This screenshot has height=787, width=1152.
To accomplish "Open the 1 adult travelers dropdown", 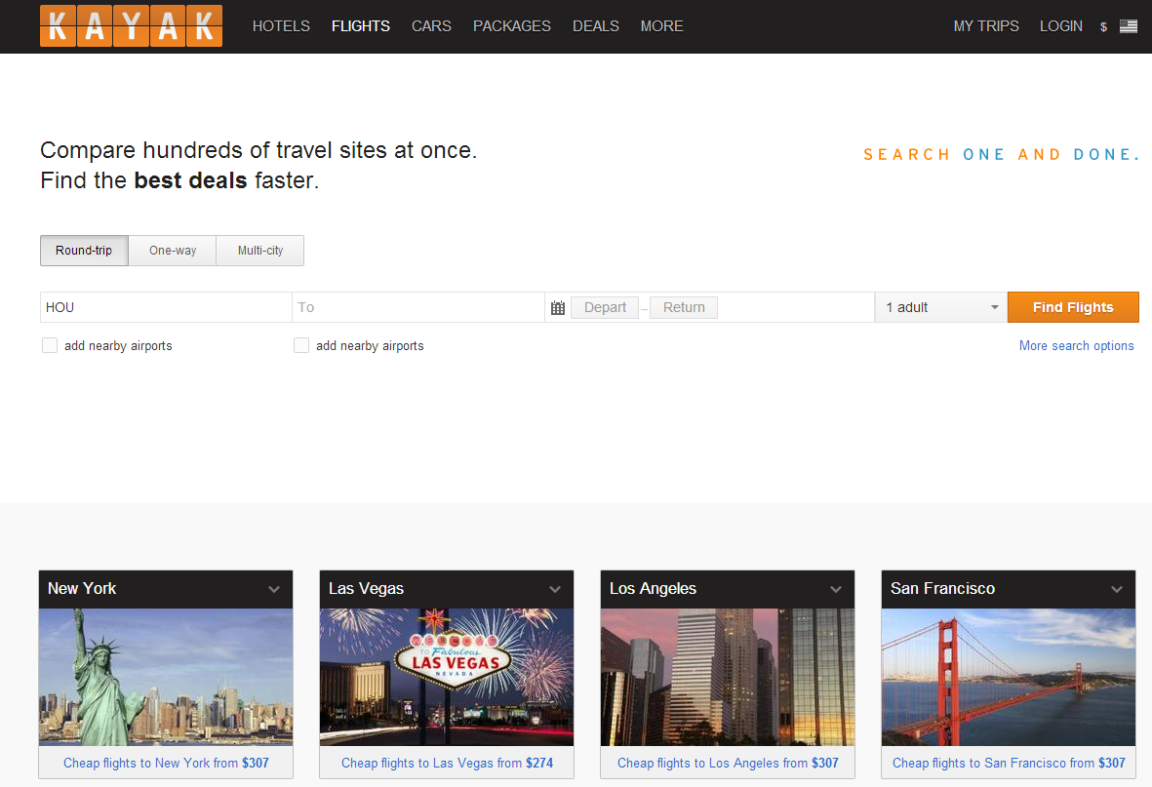I will click(941, 307).
